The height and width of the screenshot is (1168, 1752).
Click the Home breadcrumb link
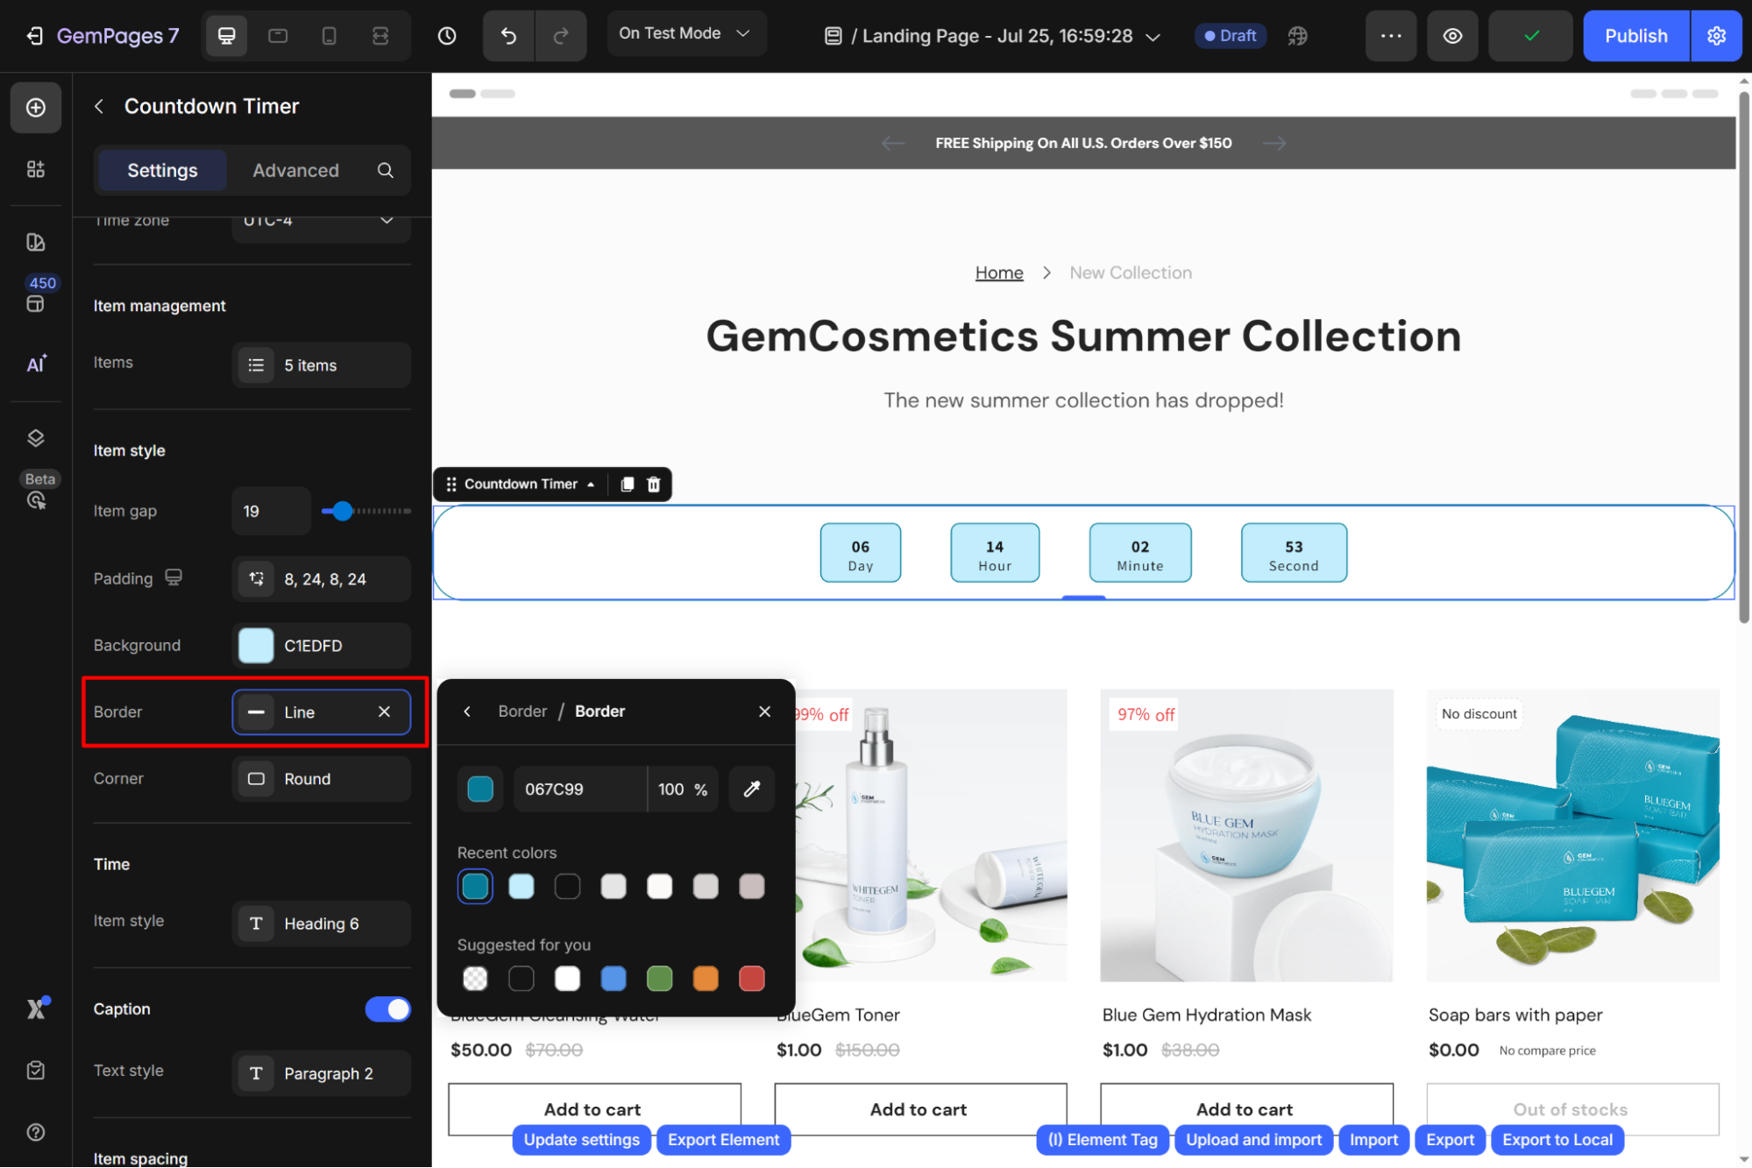click(999, 273)
